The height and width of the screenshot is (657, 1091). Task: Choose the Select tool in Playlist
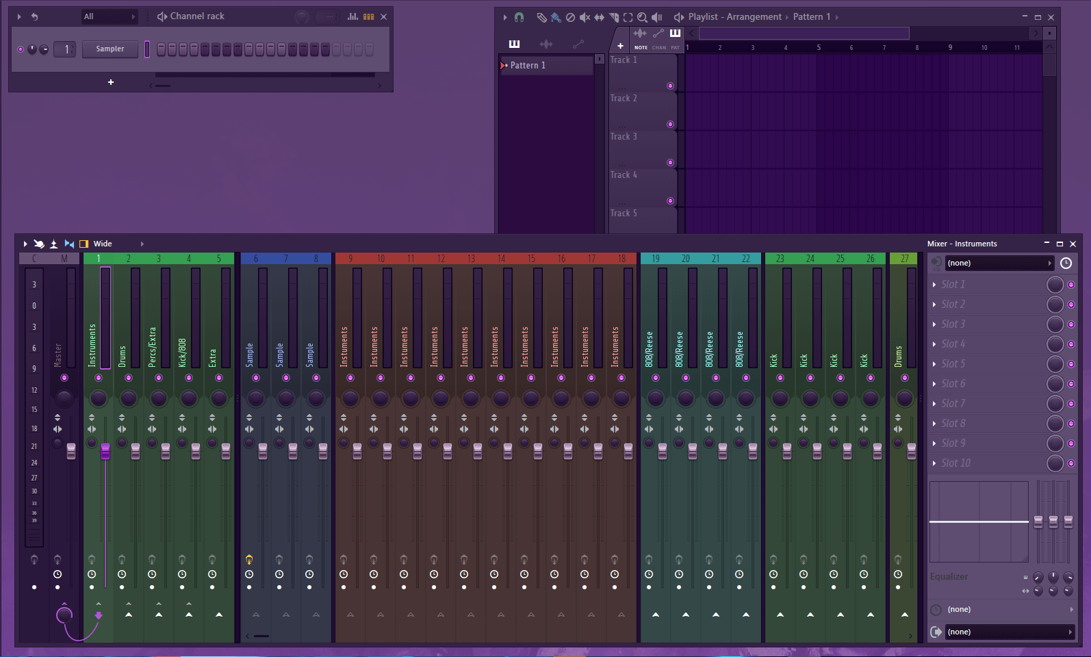coord(628,17)
